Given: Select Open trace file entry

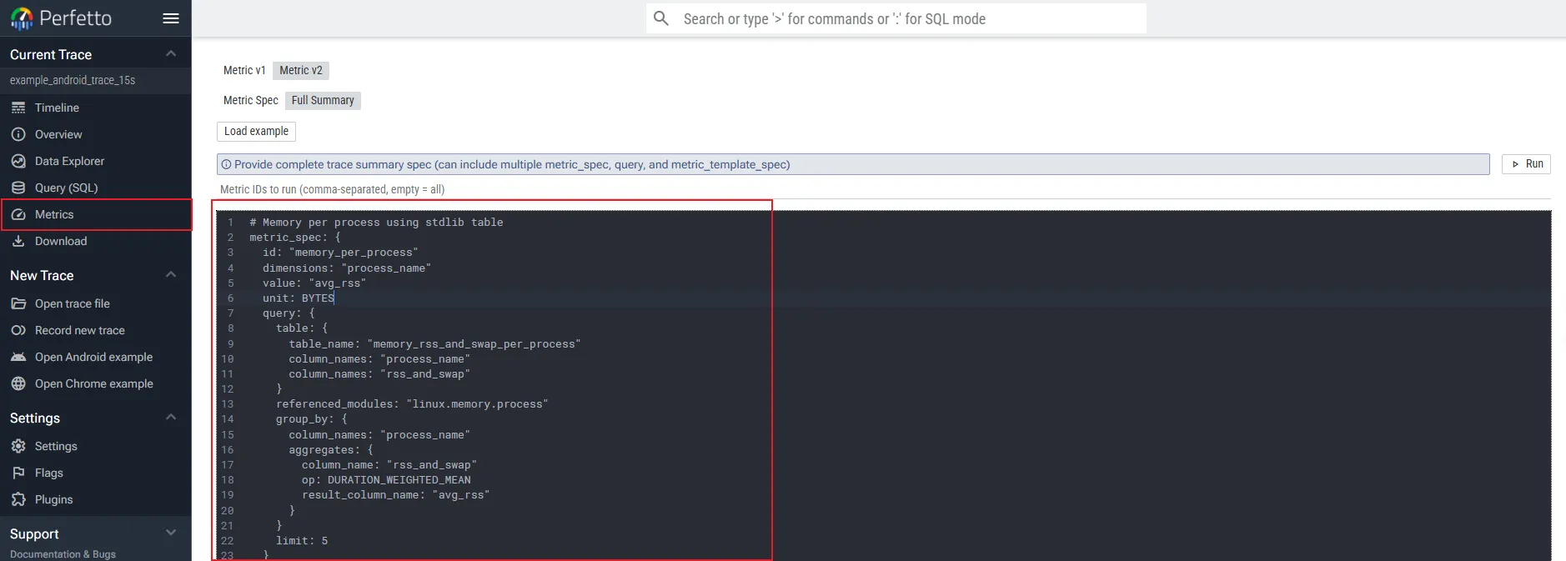Looking at the screenshot, I should [x=96, y=303].
